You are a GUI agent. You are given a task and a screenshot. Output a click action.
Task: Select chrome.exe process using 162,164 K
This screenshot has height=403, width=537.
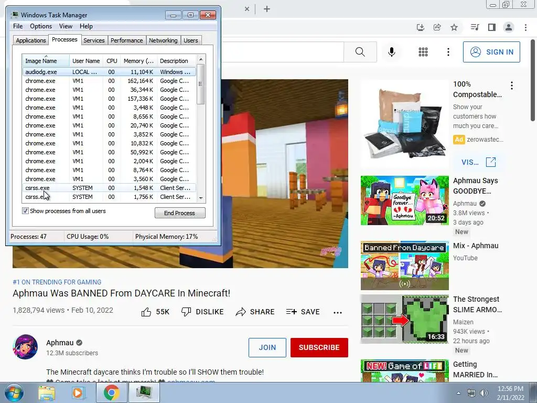[109, 81]
